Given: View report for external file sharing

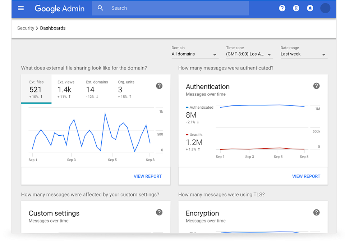Looking at the screenshot, I should [148, 176].
